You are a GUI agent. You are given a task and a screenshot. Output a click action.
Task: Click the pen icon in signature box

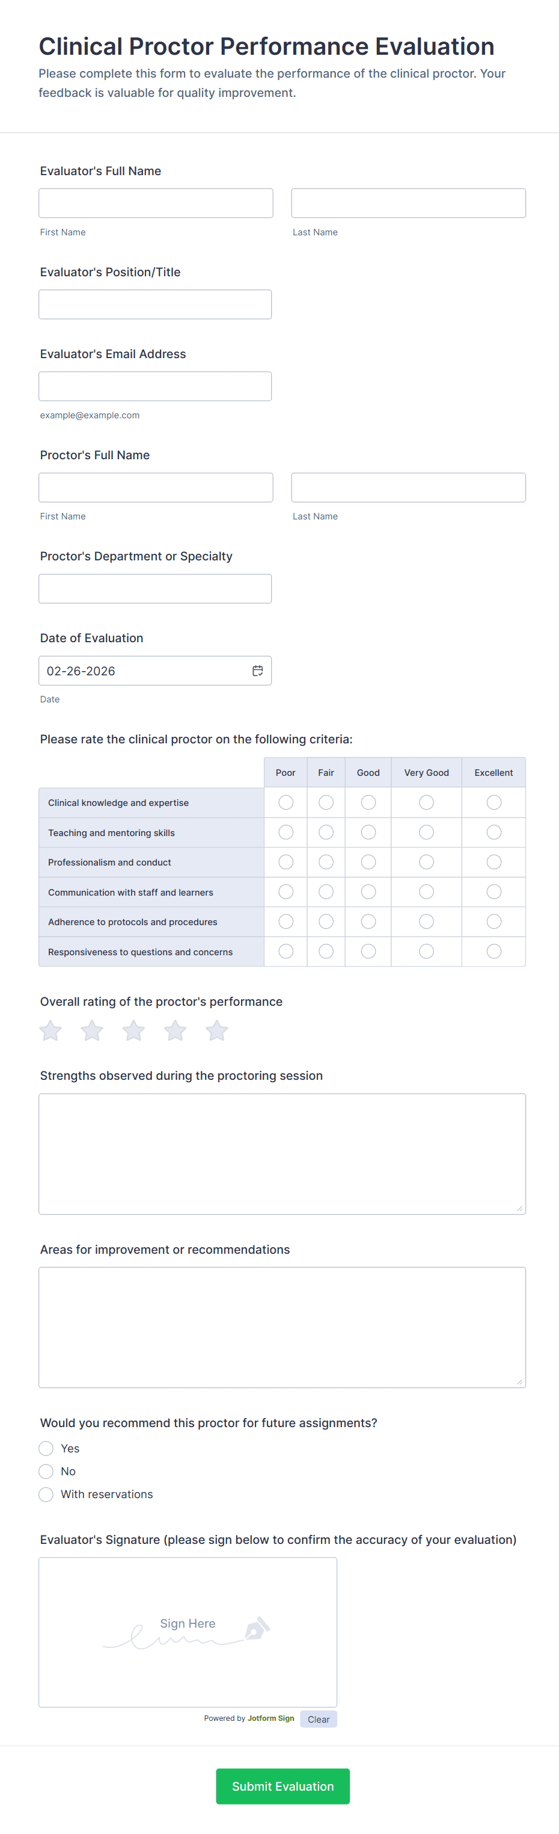point(257,1628)
